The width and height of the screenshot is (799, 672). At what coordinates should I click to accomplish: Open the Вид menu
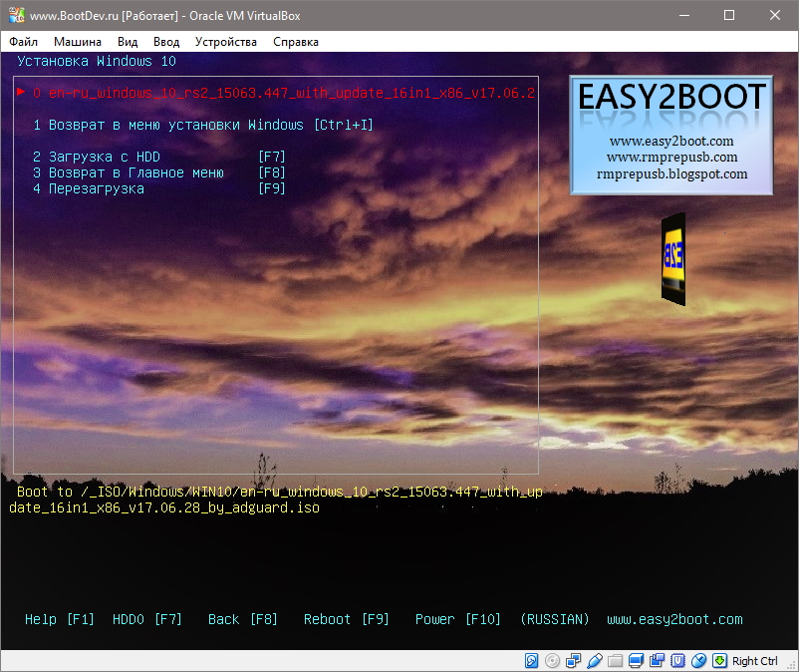[x=126, y=42]
